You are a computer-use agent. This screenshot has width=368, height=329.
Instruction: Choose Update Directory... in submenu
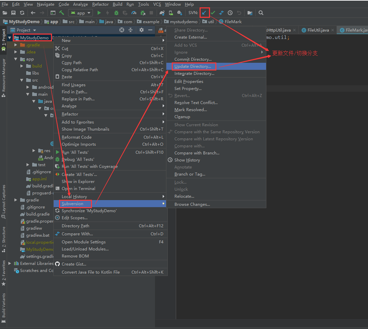216,66
